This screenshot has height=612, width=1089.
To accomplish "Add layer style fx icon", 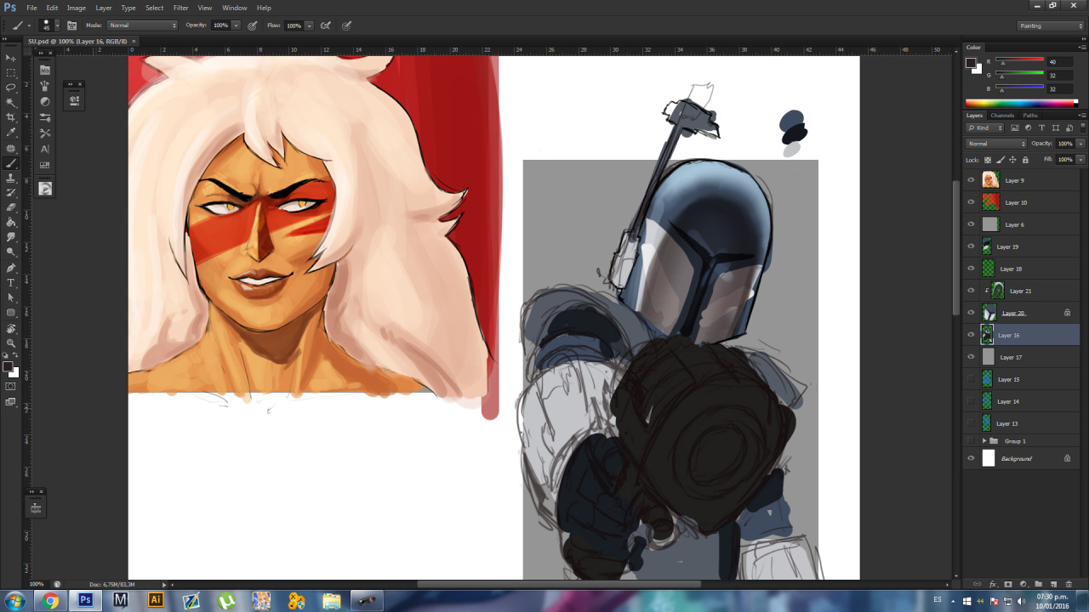I will click(993, 584).
